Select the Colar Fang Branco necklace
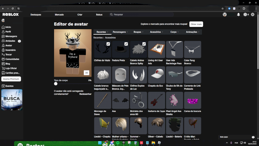259x146 pixels. coord(193,50)
